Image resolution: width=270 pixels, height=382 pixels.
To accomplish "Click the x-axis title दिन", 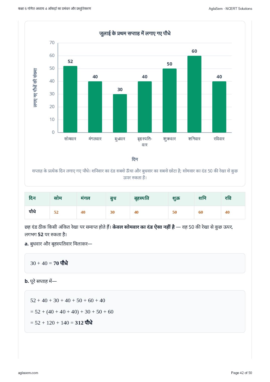I will [135, 159].
